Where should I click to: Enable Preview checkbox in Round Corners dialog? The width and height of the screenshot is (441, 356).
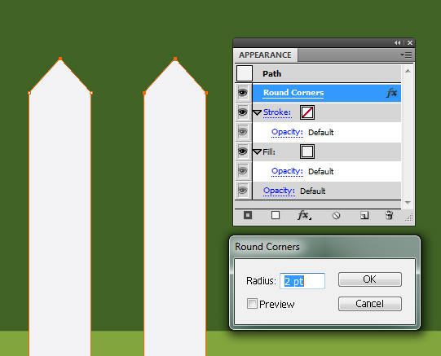pyautogui.click(x=252, y=304)
